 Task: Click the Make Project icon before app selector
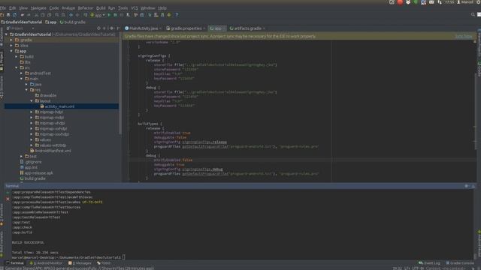pos(85,15)
